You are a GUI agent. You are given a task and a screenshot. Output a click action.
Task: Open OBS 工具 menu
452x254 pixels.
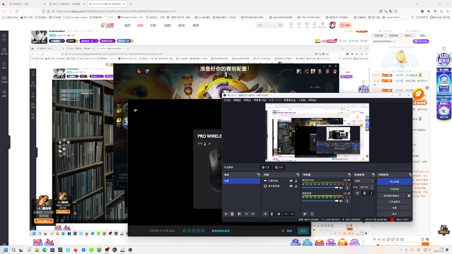pos(302,100)
